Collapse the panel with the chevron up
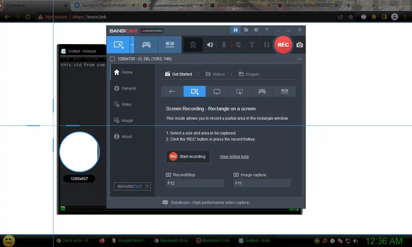This screenshot has width=412, height=247. 300,59
